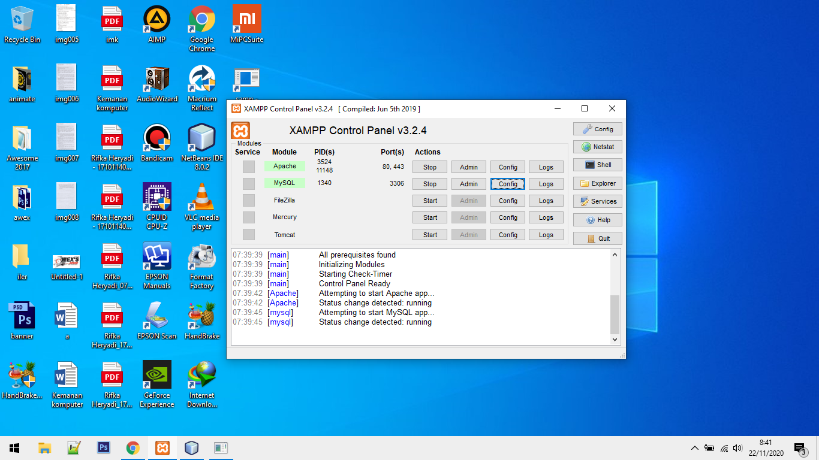Open the volume control in tray
819x460 pixels.
click(x=737, y=448)
